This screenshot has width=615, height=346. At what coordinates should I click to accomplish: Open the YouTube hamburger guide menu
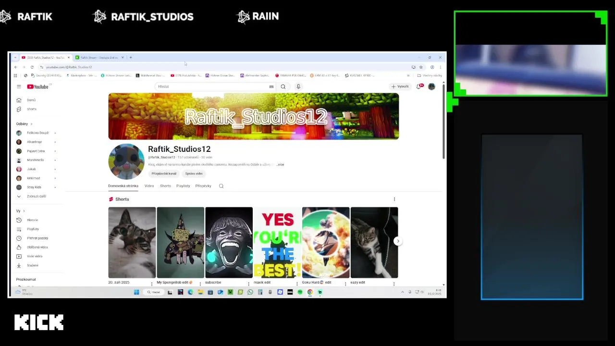(19, 86)
